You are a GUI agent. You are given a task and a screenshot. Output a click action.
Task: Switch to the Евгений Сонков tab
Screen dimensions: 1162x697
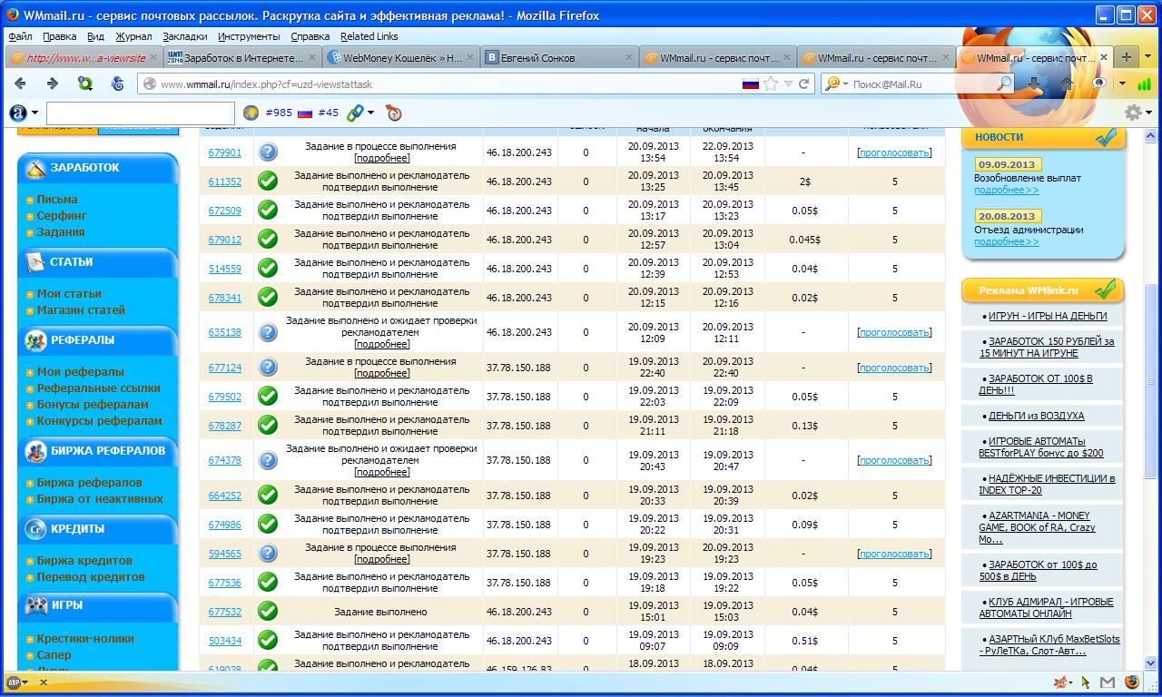(559, 57)
